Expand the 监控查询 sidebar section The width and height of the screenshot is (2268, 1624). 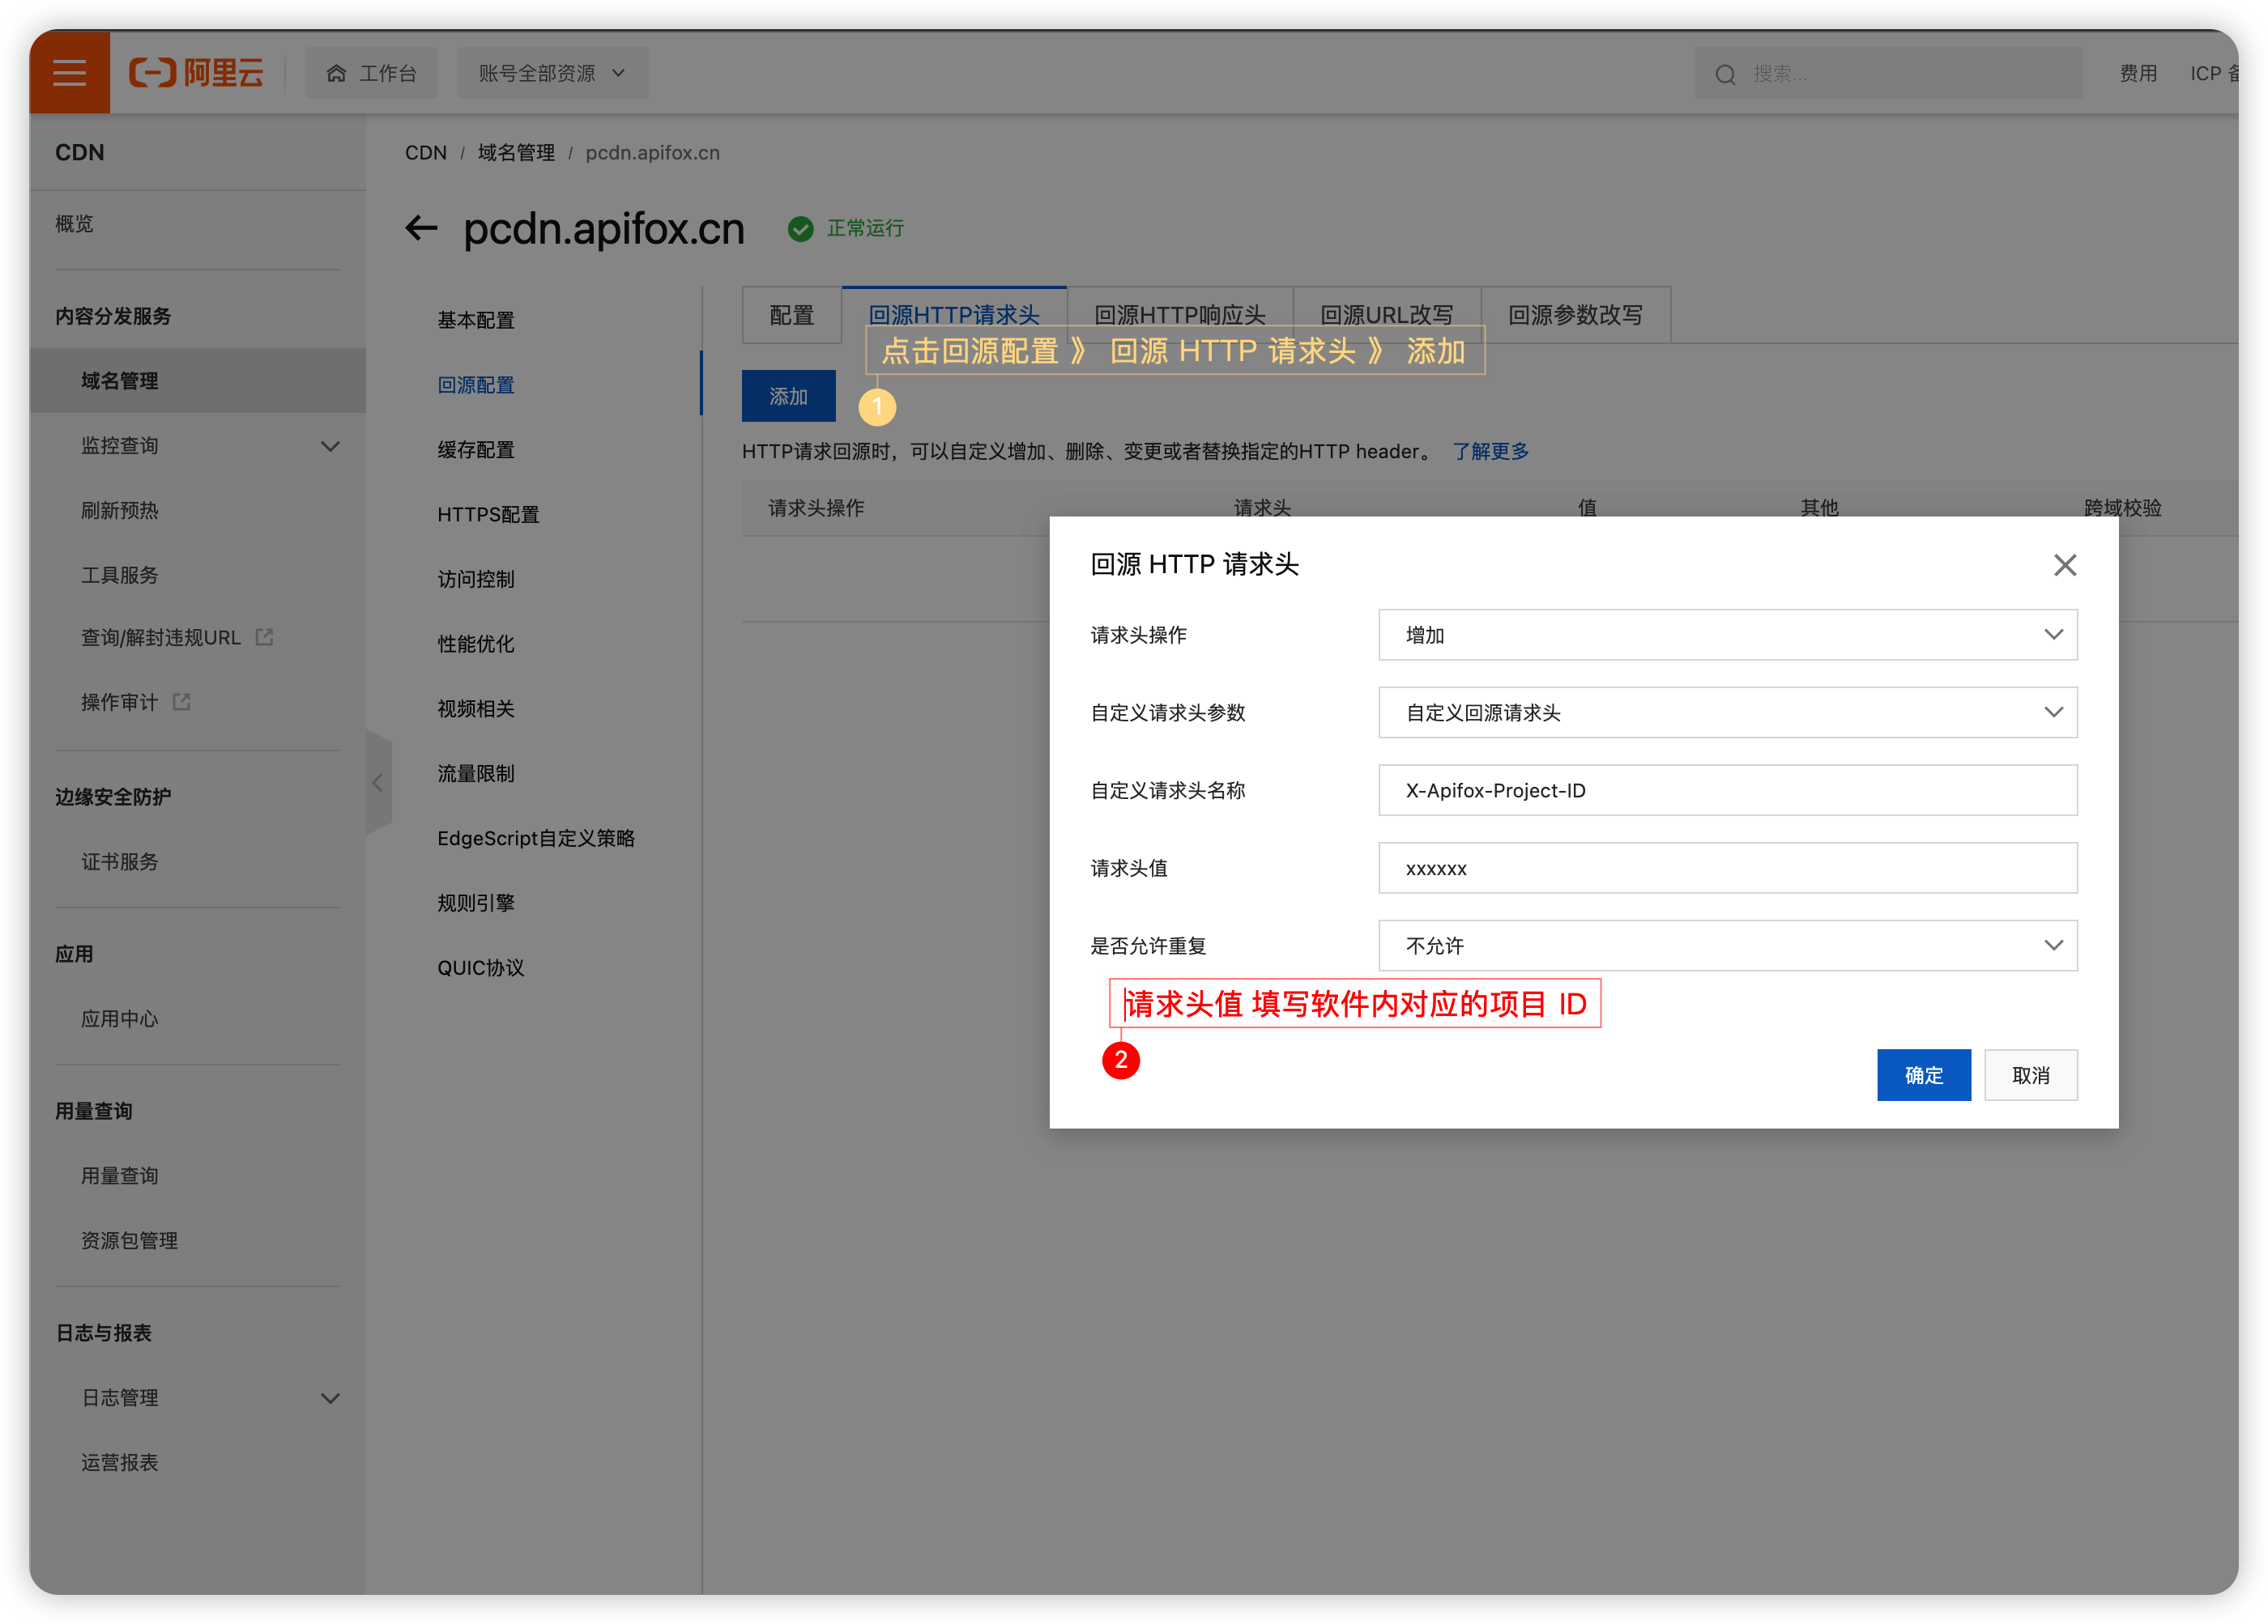pyautogui.click(x=331, y=446)
